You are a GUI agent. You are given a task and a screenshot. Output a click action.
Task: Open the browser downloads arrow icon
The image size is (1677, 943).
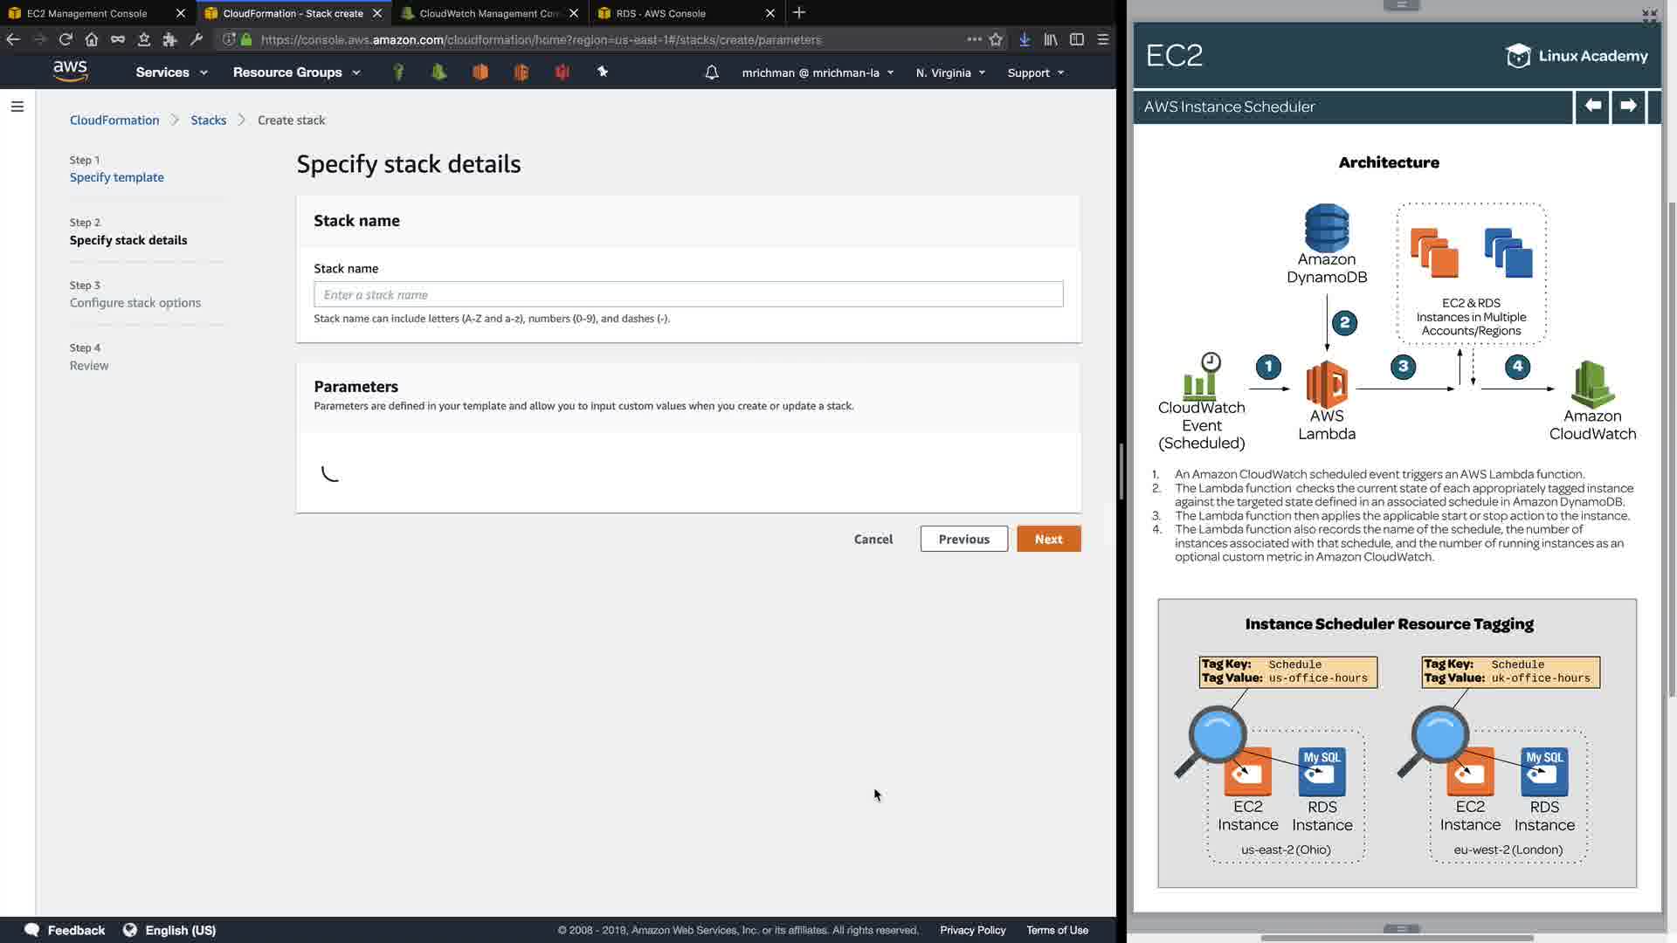[1025, 39]
